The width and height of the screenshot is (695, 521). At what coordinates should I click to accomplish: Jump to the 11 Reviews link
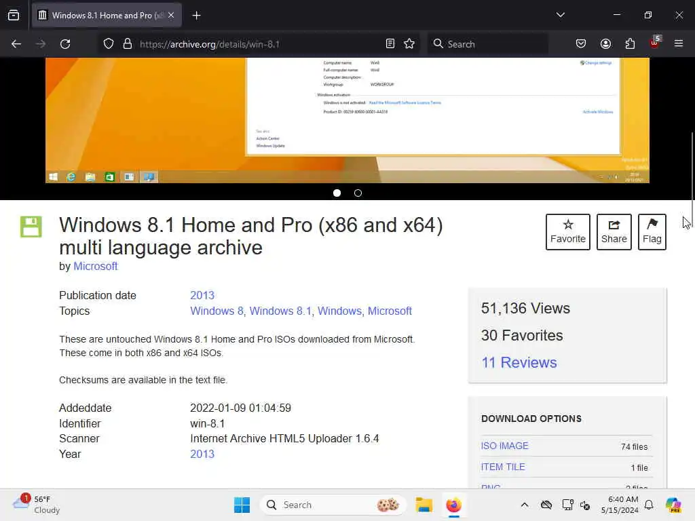point(519,362)
